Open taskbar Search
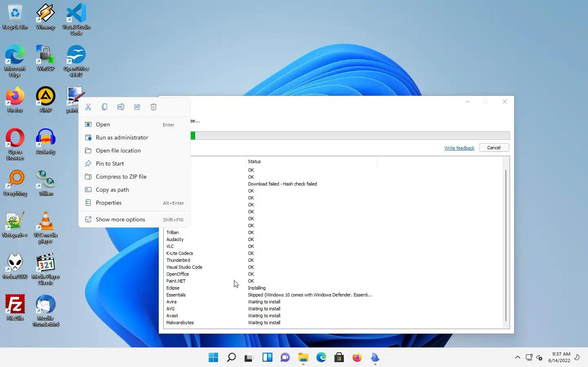588x367 pixels. (231, 358)
